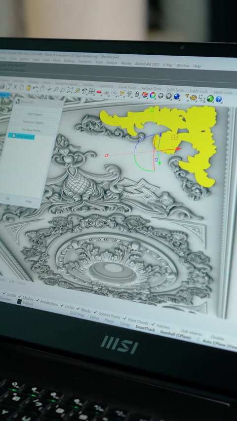Click the orange gumball plane grid handle
Image resolution: width=237 pixels, height=421 pixels.
point(175,137)
